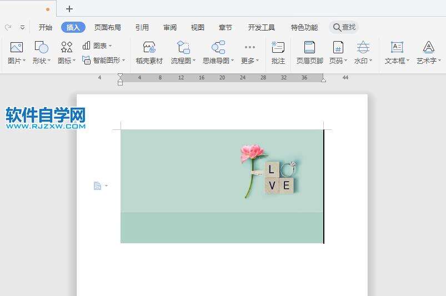Expand the 图片 dropdown arrow
The height and width of the screenshot is (296, 446).
pyautogui.click(x=24, y=61)
